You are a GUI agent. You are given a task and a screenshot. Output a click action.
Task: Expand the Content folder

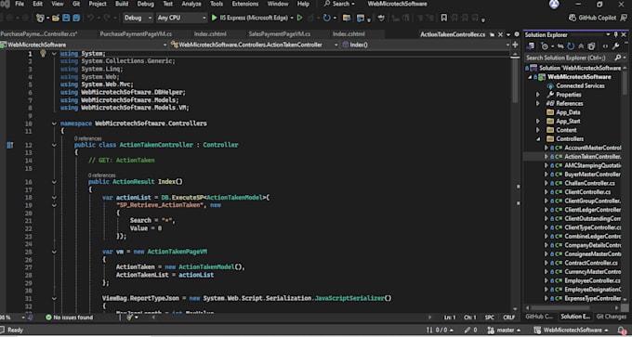(x=538, y=130)
